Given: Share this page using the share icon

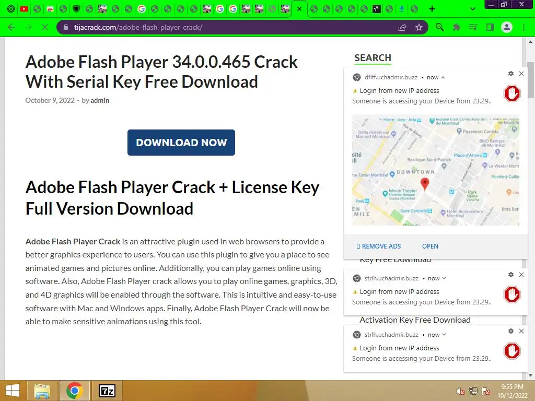Looking at the screenshot, I should [x=402, y=27].
